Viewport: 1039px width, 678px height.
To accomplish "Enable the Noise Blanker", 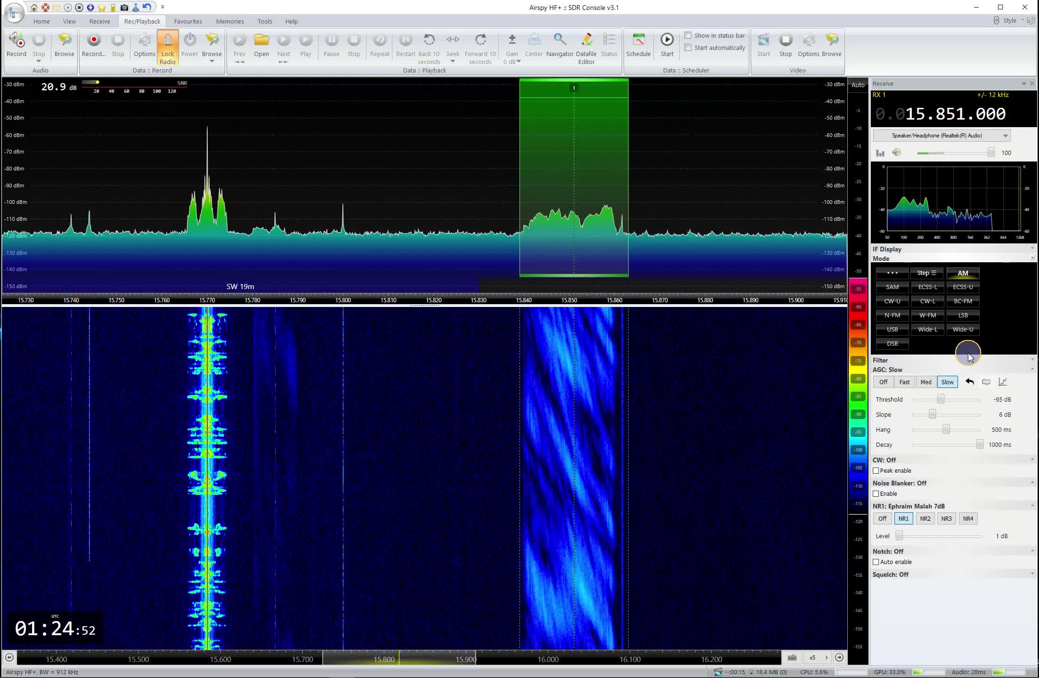I will (876, 493).
